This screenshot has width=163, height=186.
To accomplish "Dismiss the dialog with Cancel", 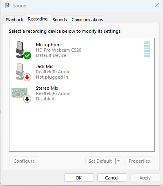I will coord(112,178).
